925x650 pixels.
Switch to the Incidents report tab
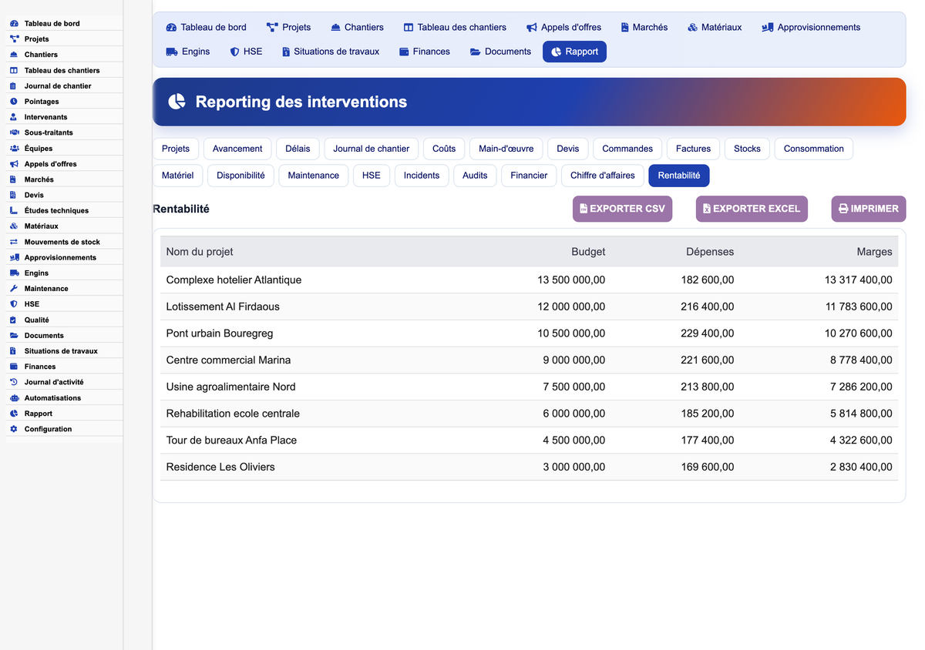click(422, 176)
